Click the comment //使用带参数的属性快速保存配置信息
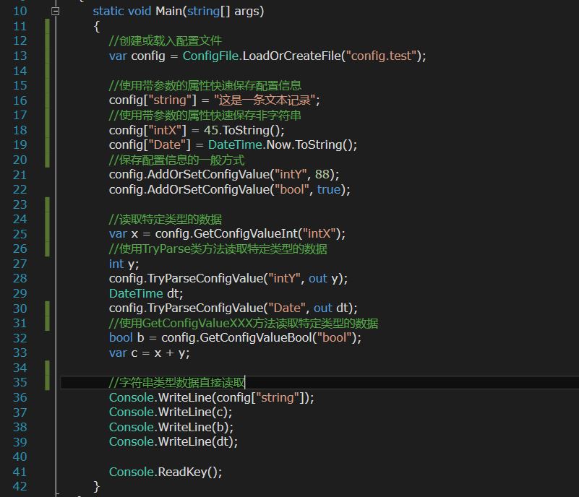 [x=205, y=85]
